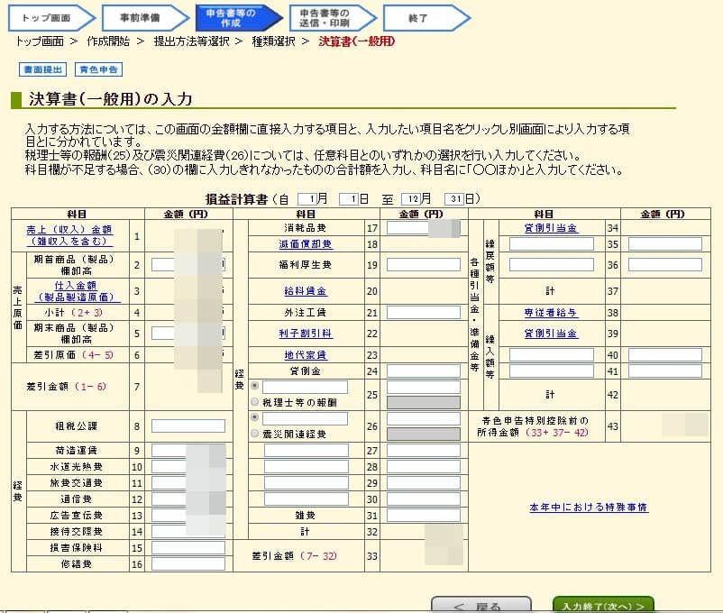Click item name field in row 35
Image resolution: width=723 pixels, height=613 pixels.
point(552,244)
